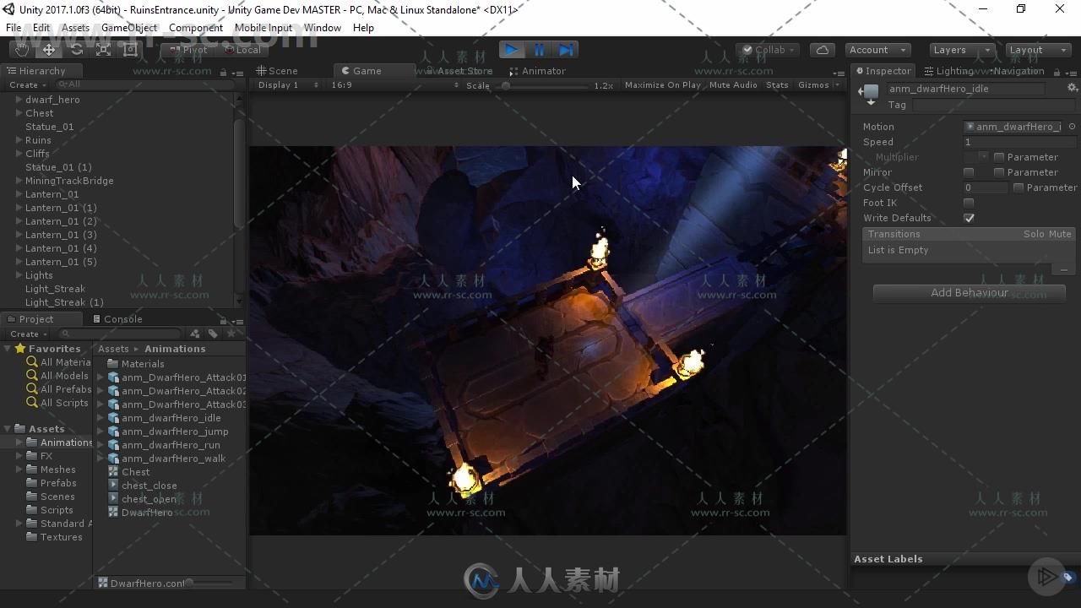Lock the Inspector panel

click(x=1057, y=72)
